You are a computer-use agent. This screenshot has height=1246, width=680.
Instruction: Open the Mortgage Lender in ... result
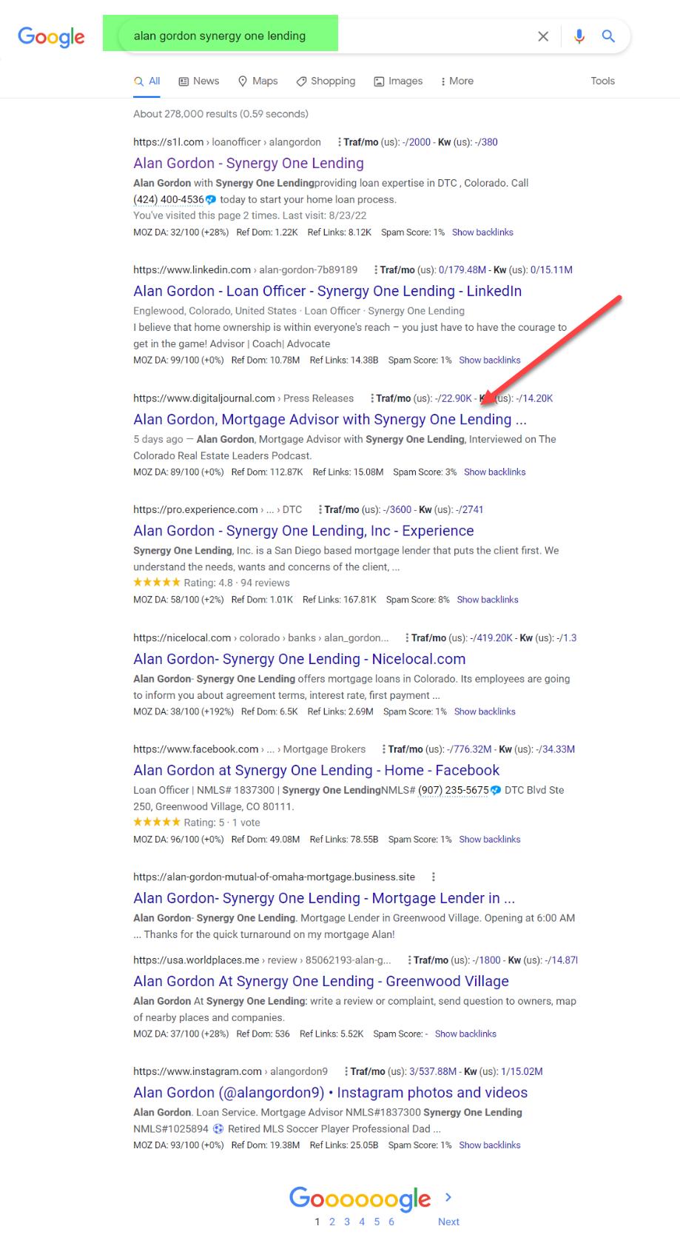pyautogui.click(x=324, y=898)
